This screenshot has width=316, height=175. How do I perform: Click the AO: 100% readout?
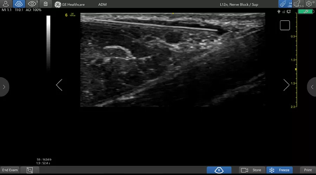(33, 10)
